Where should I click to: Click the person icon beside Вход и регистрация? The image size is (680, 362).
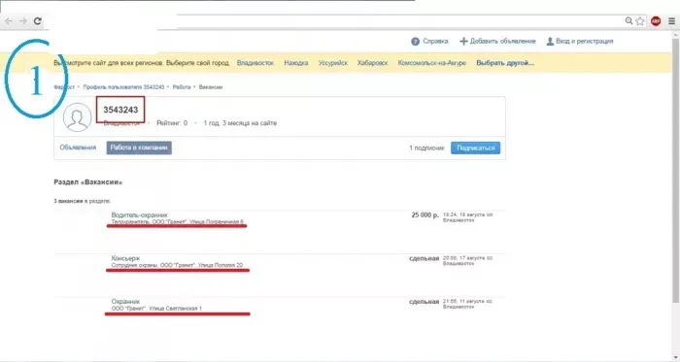550,42
